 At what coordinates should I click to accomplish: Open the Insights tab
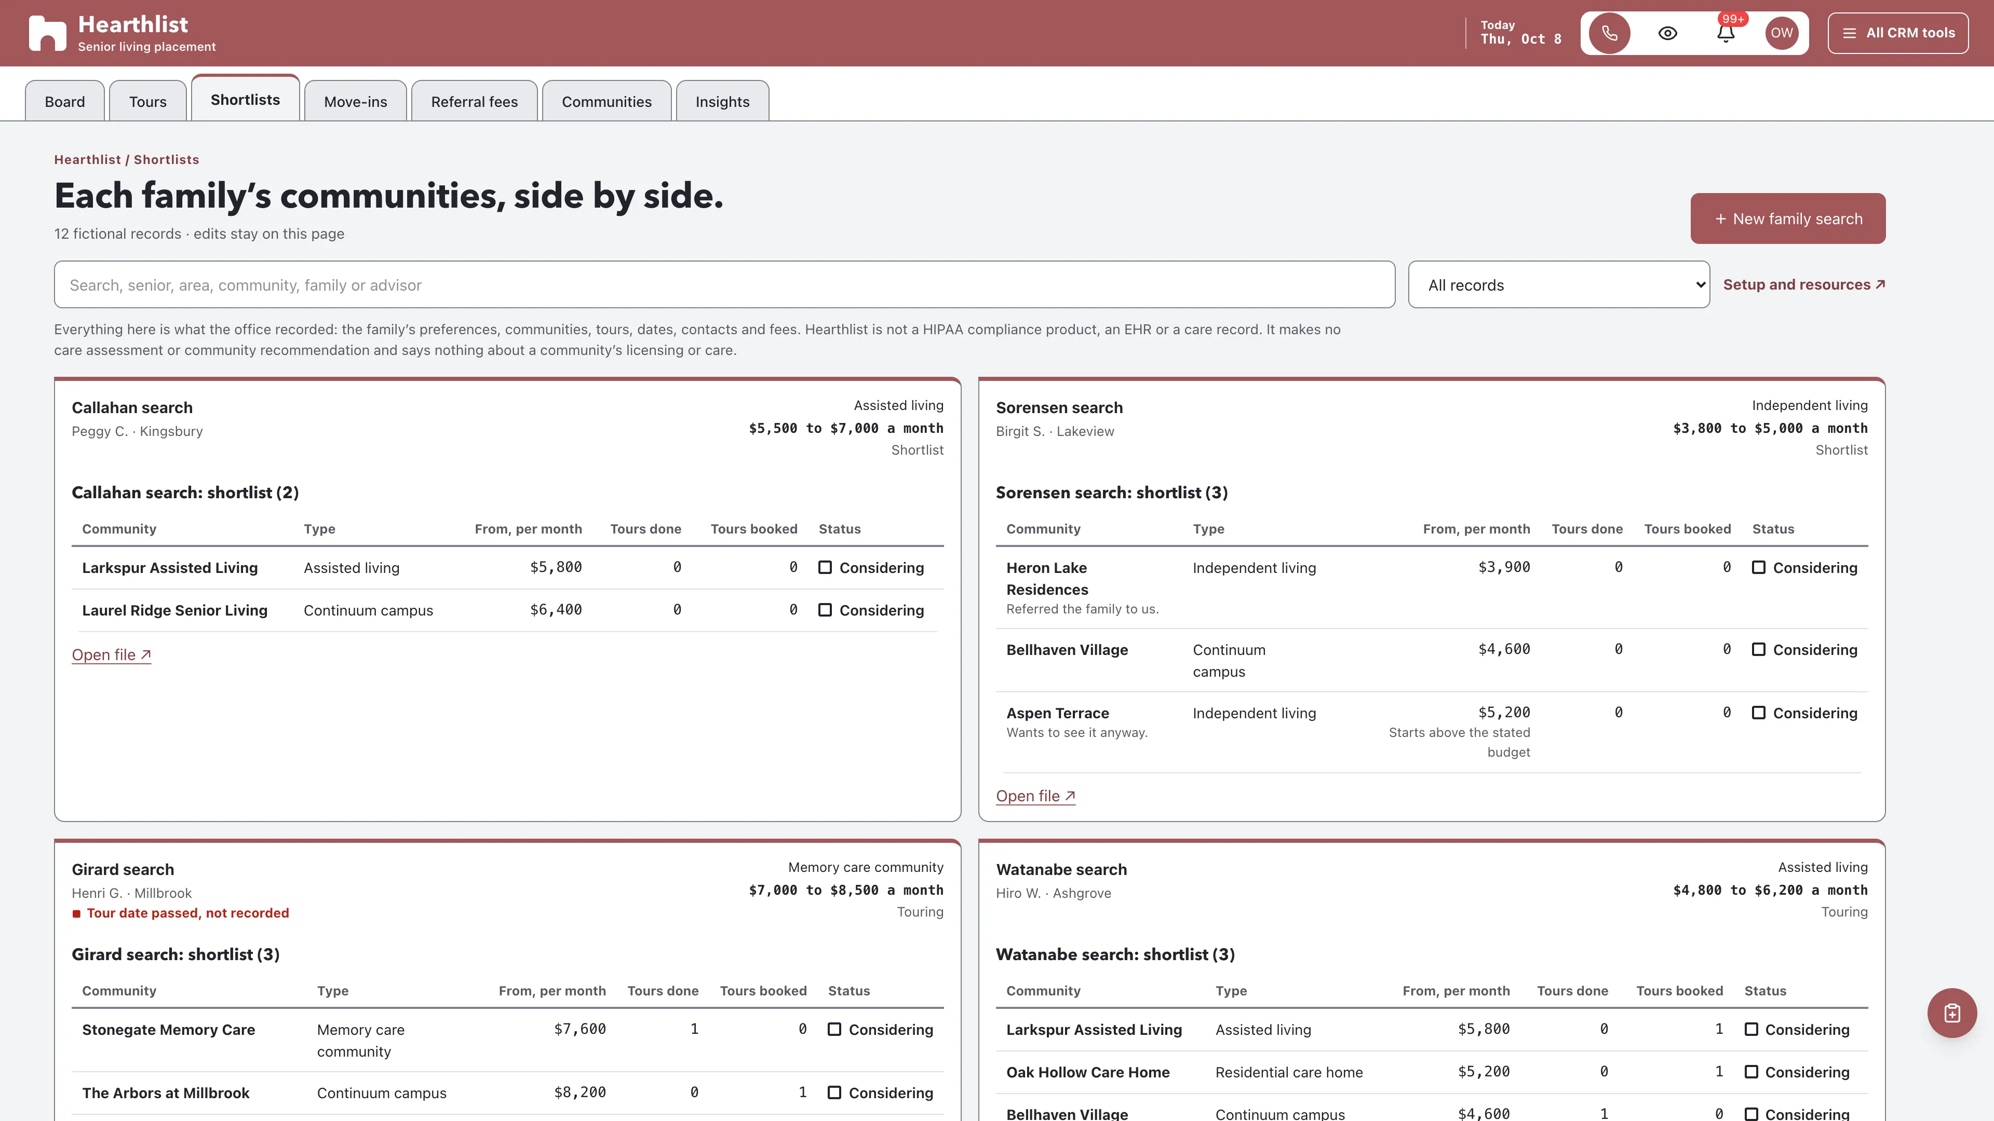point(722,101)
